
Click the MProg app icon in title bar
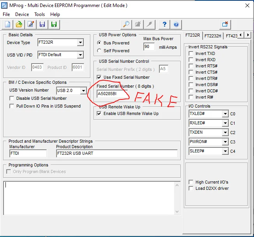(x=4, y=5)
